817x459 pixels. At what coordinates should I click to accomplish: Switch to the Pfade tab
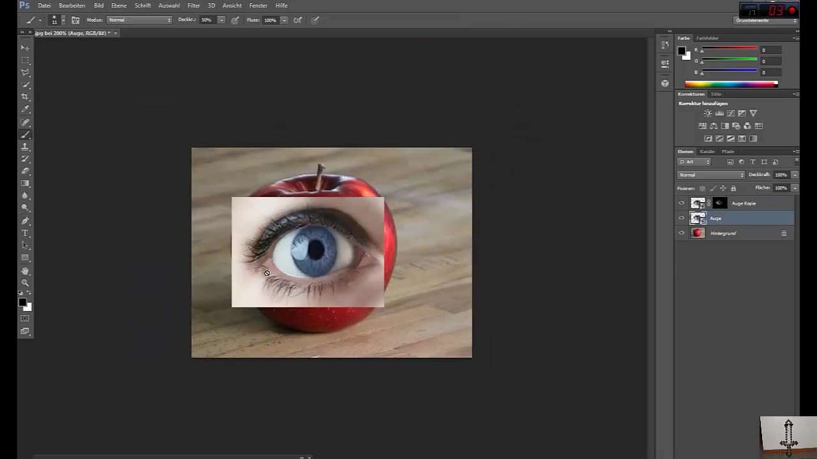point(728,152)
